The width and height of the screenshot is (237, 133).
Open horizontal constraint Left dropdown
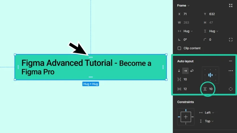point(209,113)
